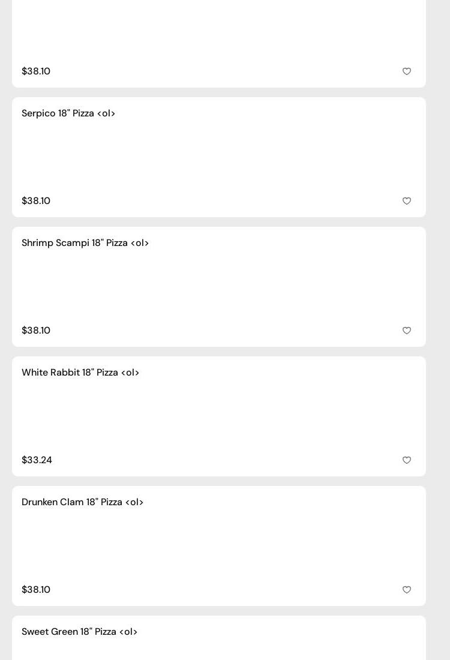The height and width of the screenshot is (660, 450).
Task: Click the Serpico pizza $38.10 price
Action: pyautogui.click(x=36, y=201)
